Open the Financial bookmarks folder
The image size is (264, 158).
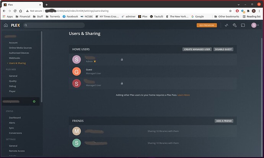tap(23, 16)
